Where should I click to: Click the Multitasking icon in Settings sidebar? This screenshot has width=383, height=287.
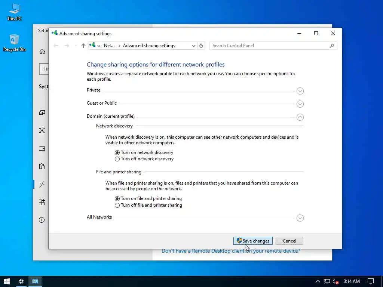point(42,149)
